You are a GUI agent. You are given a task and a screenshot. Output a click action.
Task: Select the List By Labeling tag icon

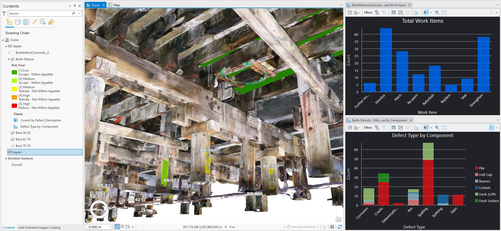click(x=51, y=22)
